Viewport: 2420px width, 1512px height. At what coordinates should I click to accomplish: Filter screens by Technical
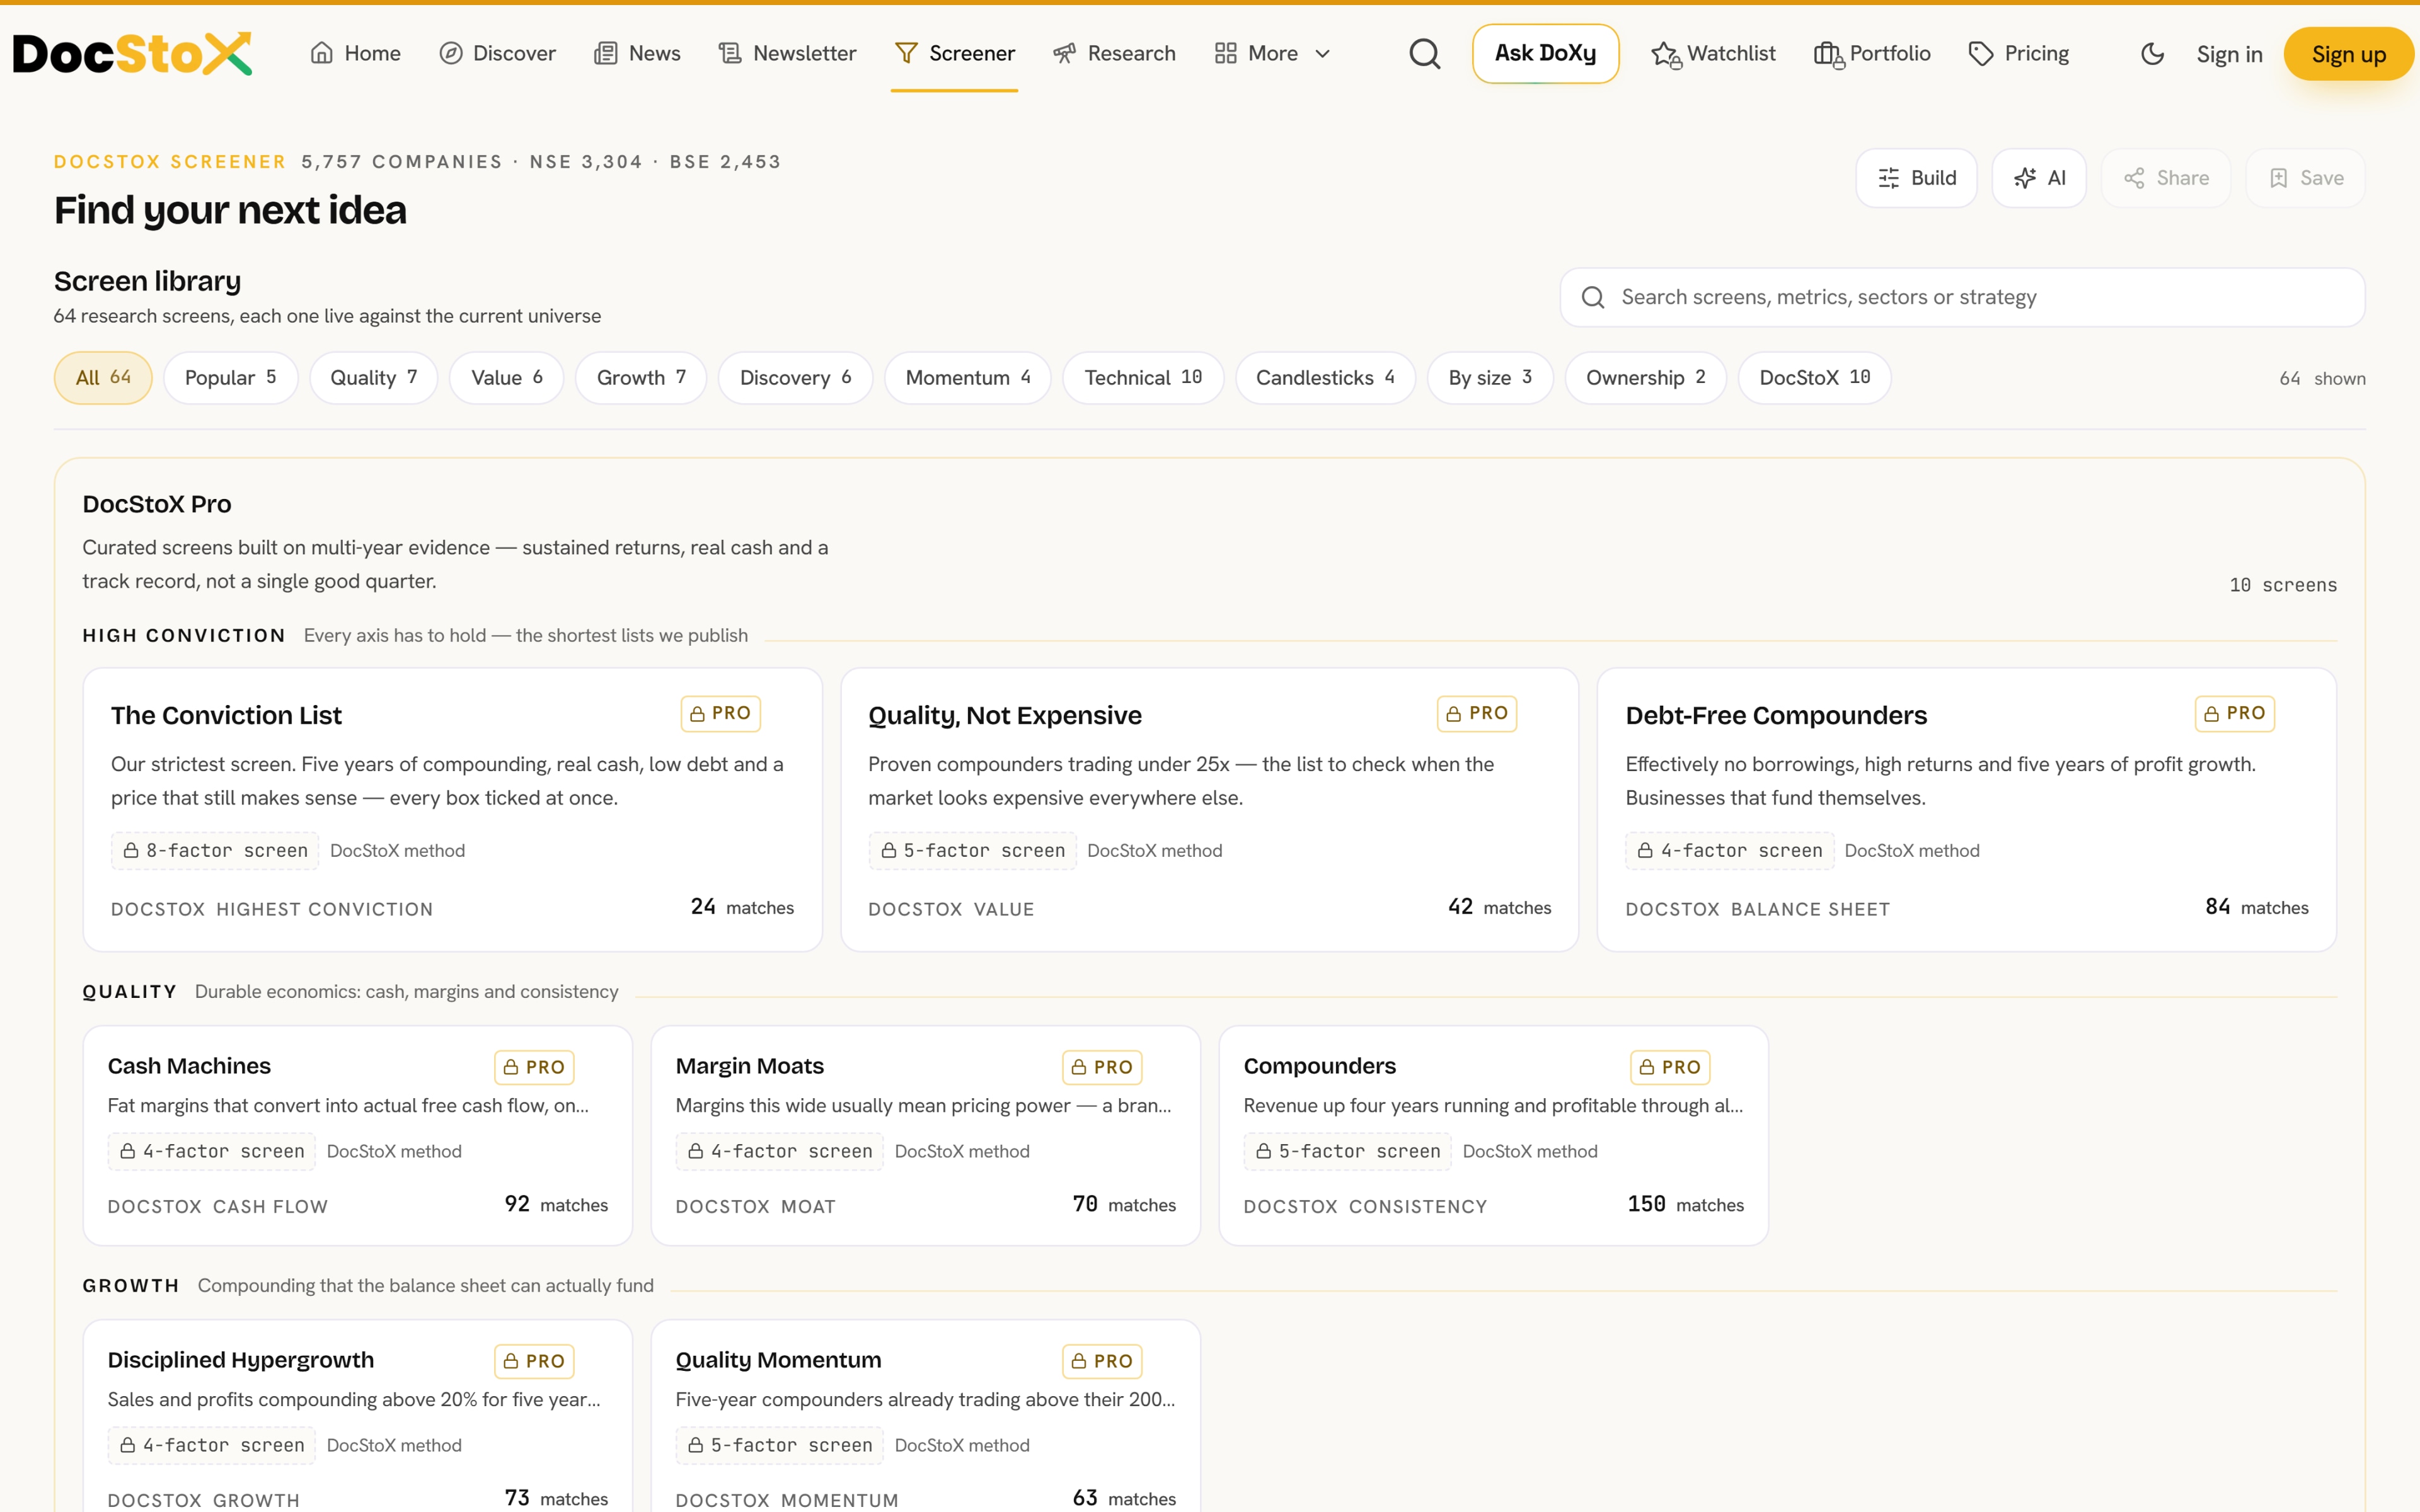click(1143, 378)
